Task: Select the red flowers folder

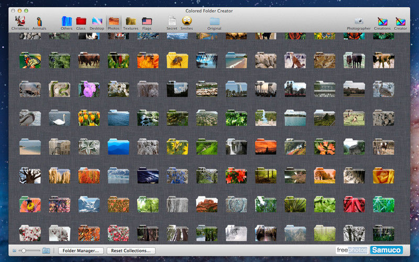Action: click(236, 176)
